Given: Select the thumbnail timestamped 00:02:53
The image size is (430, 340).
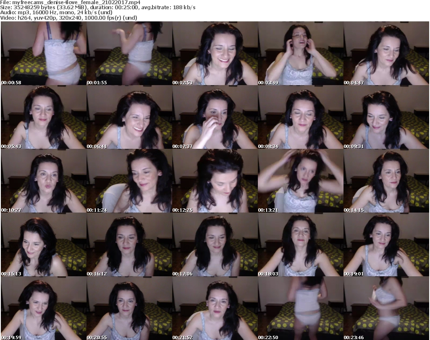Looking at the screenshot, I should 215,53.
